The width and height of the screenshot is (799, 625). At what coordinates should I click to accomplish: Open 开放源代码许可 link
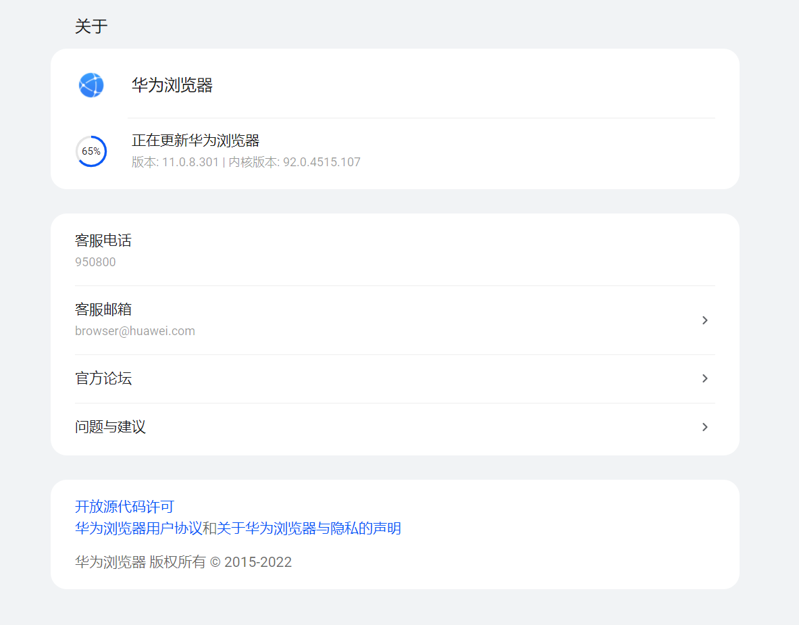tap(124, 506)
